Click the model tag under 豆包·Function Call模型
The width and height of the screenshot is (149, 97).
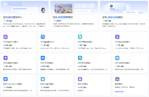pos(8,87)
